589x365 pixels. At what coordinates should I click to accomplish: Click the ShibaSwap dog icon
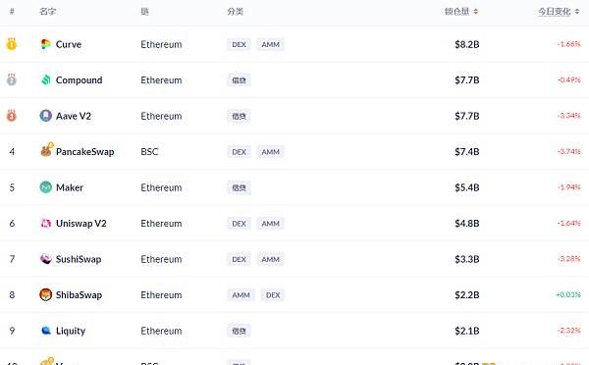point(46,294)
